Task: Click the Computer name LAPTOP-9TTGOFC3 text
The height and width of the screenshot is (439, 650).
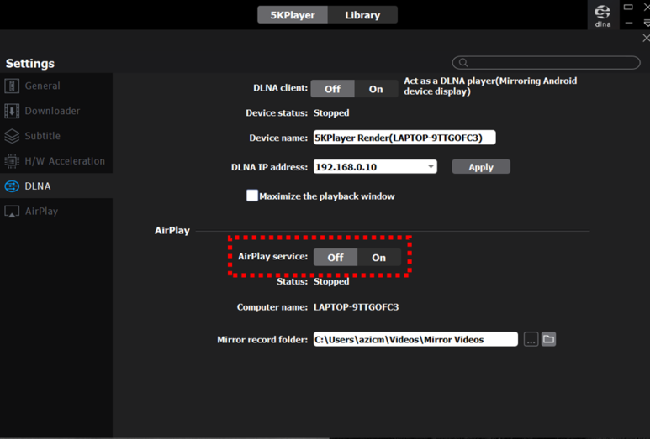Action: pos(356,307)
